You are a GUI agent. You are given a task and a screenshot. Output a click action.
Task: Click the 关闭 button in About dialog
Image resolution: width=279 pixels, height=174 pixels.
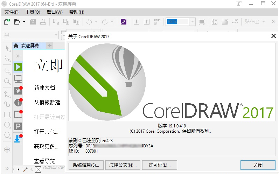(x=258, y=165)
